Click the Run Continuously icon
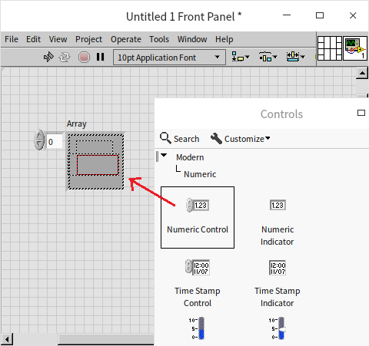Image resolution: width=369 pixels, height=346 pixels. 65,58
